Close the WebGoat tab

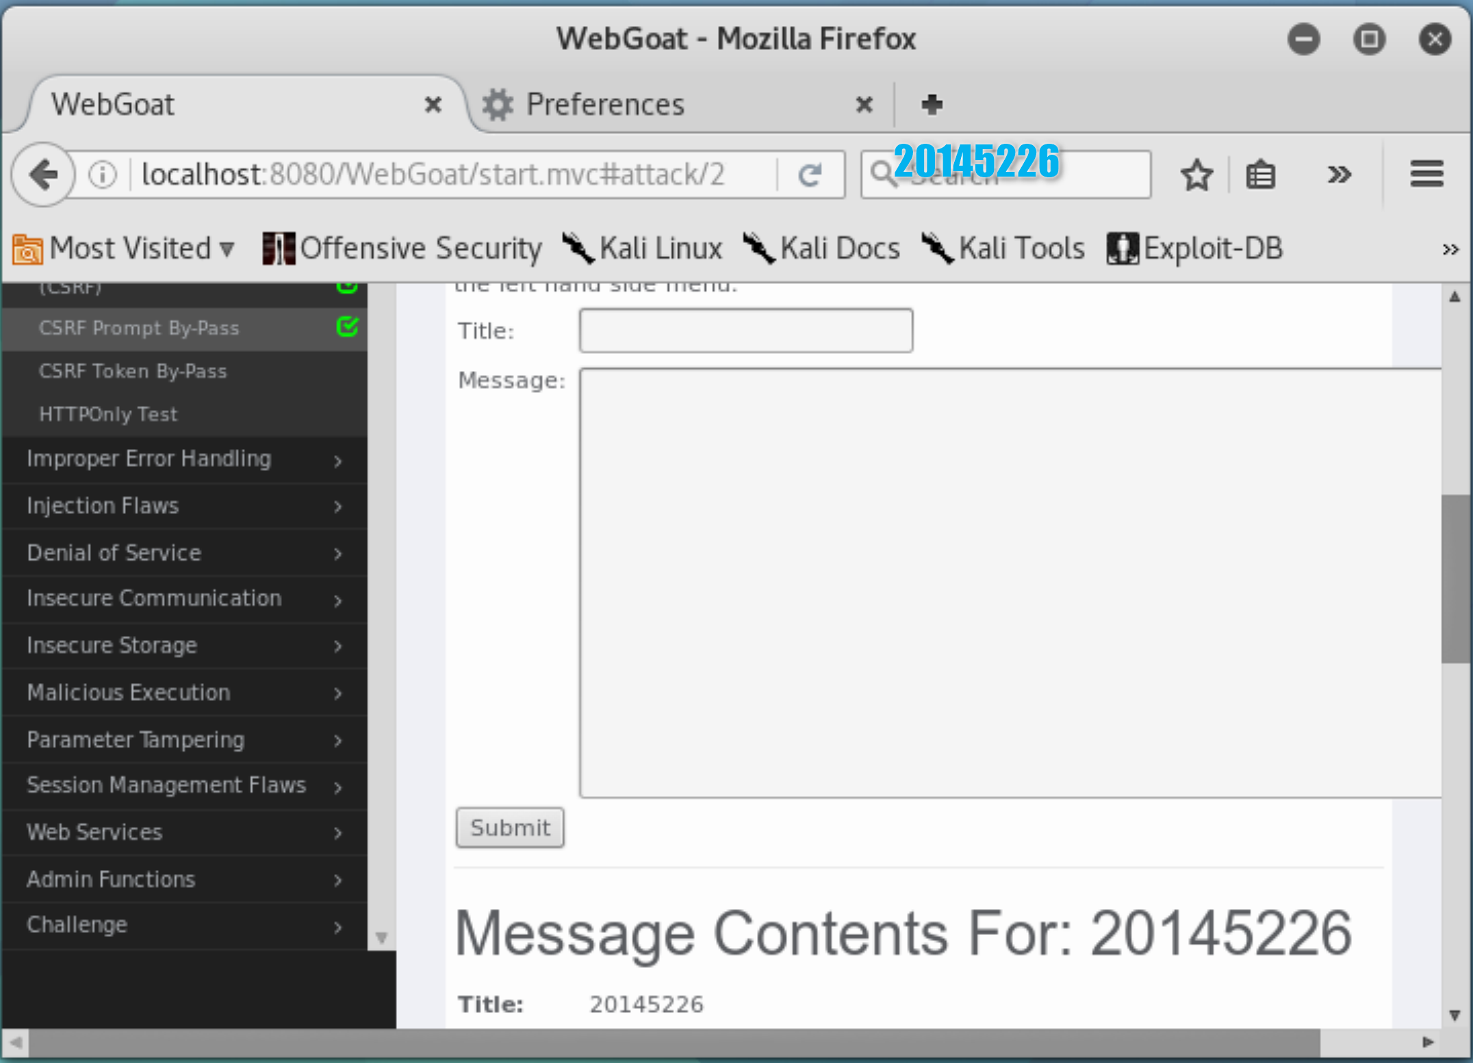coord(433,105)
